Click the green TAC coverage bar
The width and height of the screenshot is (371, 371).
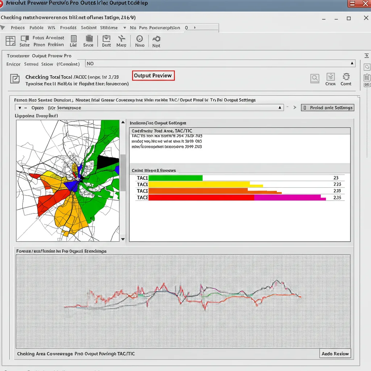coord(175,178)
